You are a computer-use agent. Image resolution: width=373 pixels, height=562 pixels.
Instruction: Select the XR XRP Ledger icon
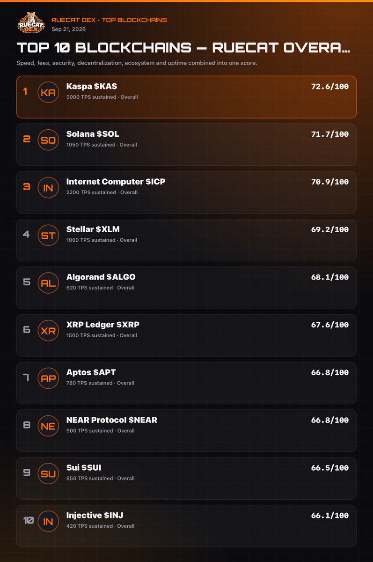[48, 331]
